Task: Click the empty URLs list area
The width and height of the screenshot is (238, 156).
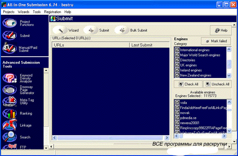Action: coord(111,91)
